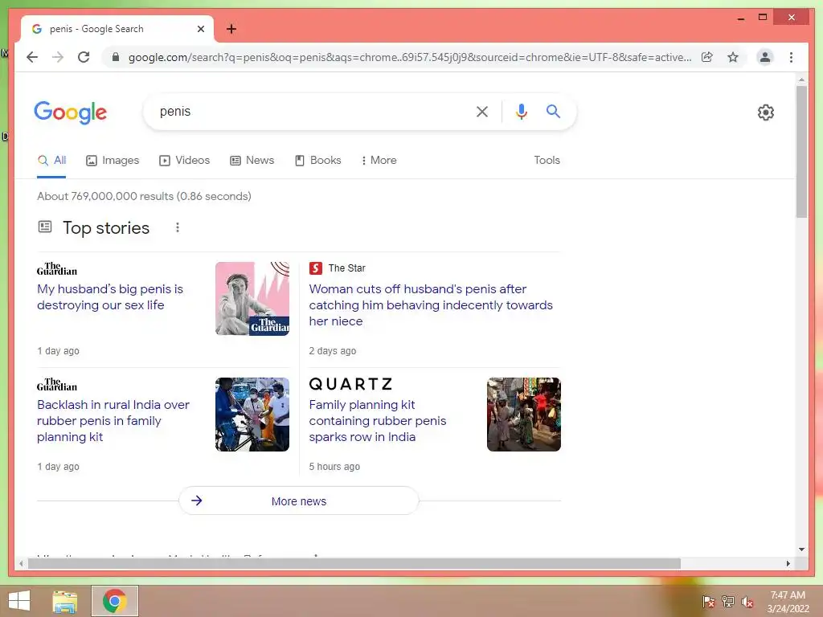This screenshot has width=823, height=617.
Task: View site info via padlock icon
Action: click(116, 57)
